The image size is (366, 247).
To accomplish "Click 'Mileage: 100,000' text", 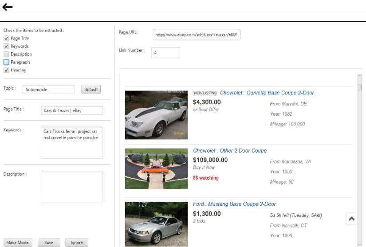I will pos(287,124).
